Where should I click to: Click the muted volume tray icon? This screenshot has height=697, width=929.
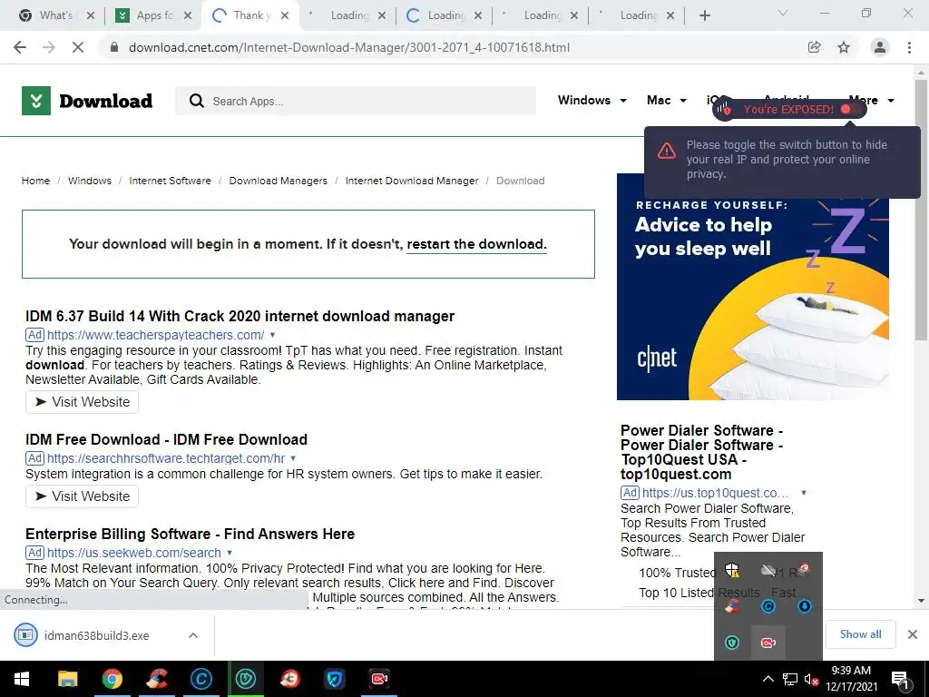coord(811,679)
